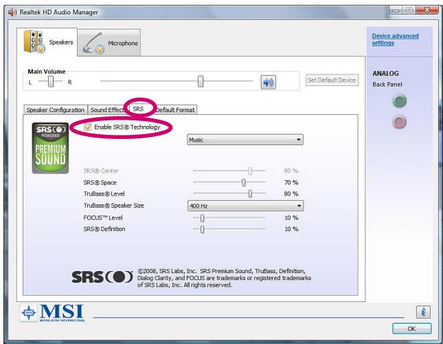Click the SRS Premium Sound badge
Viewport: 443px width, 344px height.
click(x=50, y=148)
